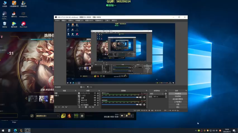Toggle visibility of the 峡谷大号 text source
The height and width of the screenshot is (133, 238).
95,100
